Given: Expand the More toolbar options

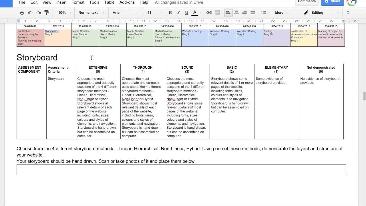Looking at the screenshot, I should (281, 13).
